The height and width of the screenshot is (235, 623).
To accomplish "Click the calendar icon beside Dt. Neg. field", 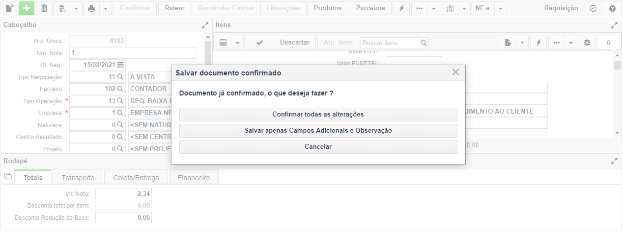I will pos(120,65).
